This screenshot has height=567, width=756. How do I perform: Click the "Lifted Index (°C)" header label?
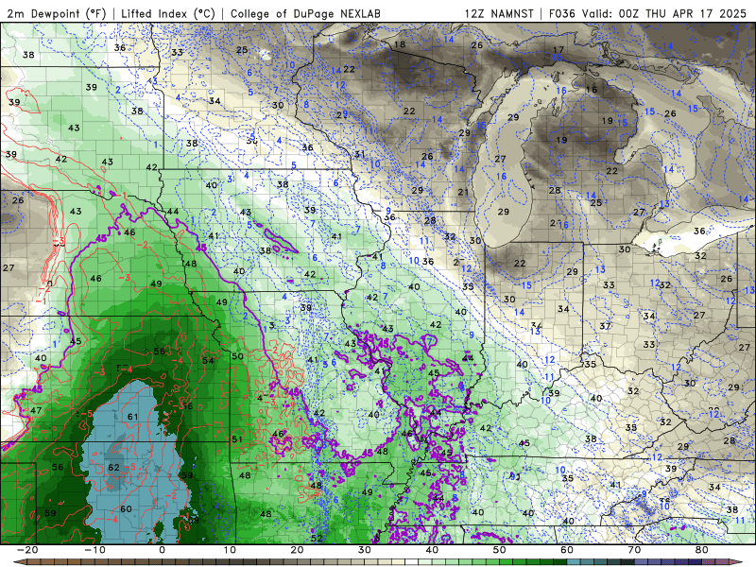click(x=168, y=13)
